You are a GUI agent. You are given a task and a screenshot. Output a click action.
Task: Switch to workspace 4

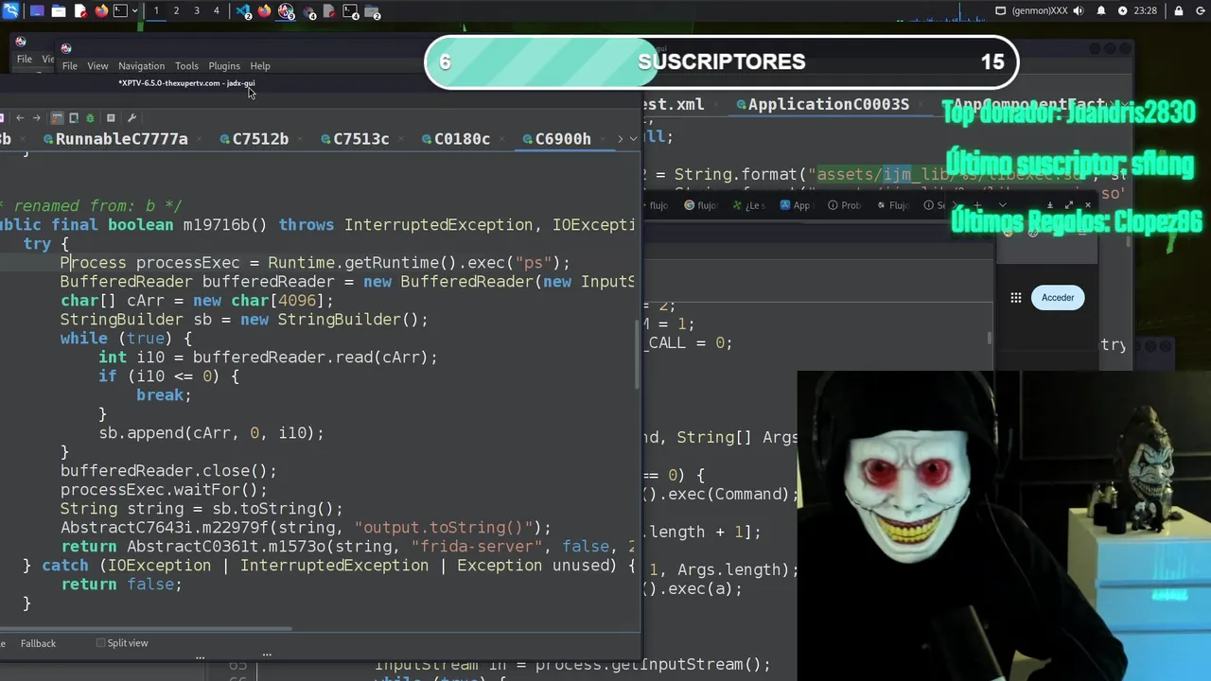[x=217, y=11]
